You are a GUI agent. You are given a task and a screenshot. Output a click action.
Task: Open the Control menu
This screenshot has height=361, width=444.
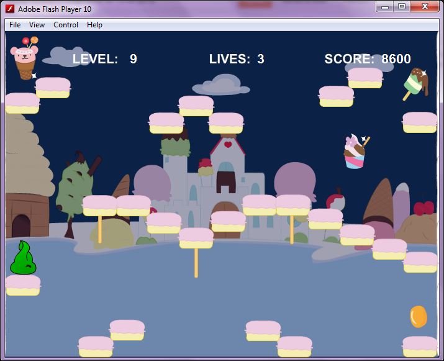pyautogui.click(x=66, y=25)
